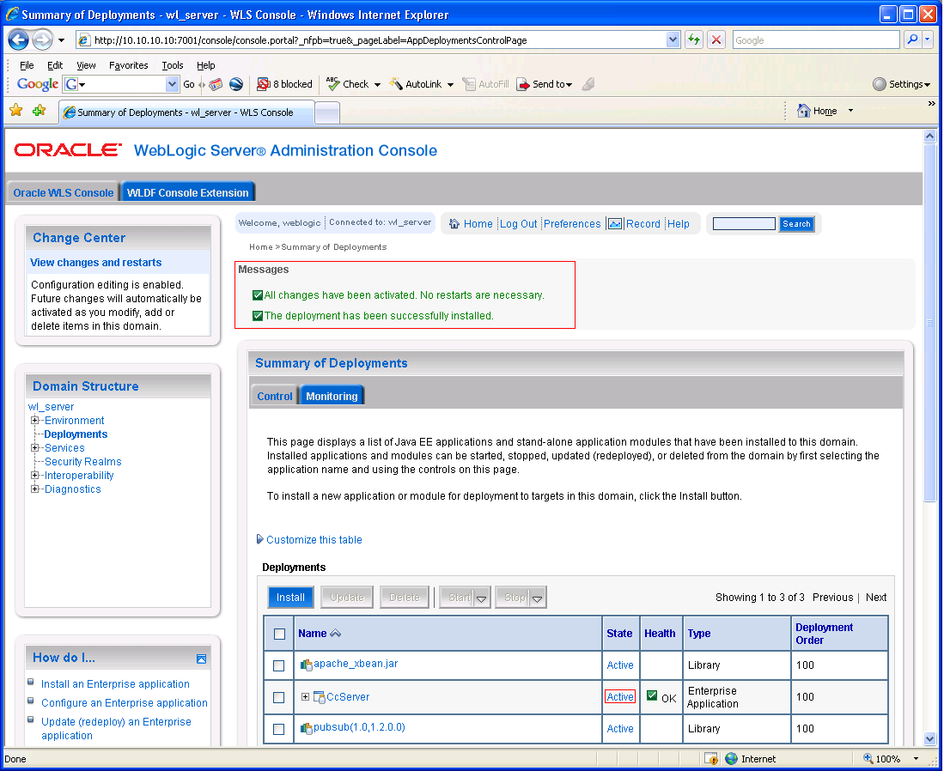Open Google toolbar Settings
The height and width of the screenshot is (771, 944).
pyautogui.click(x=901, y=84)
